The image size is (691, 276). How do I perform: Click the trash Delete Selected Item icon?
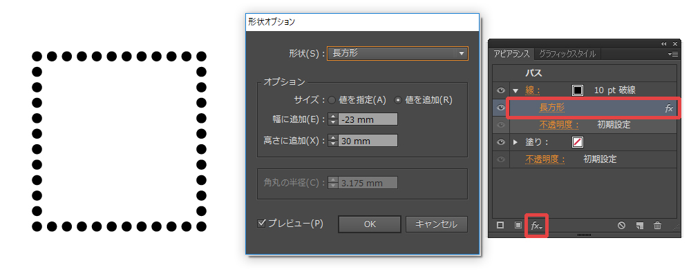click(x=657, y=225)
